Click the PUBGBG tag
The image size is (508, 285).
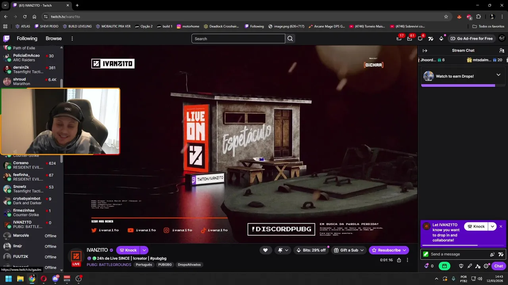click(x=165, y=264)
